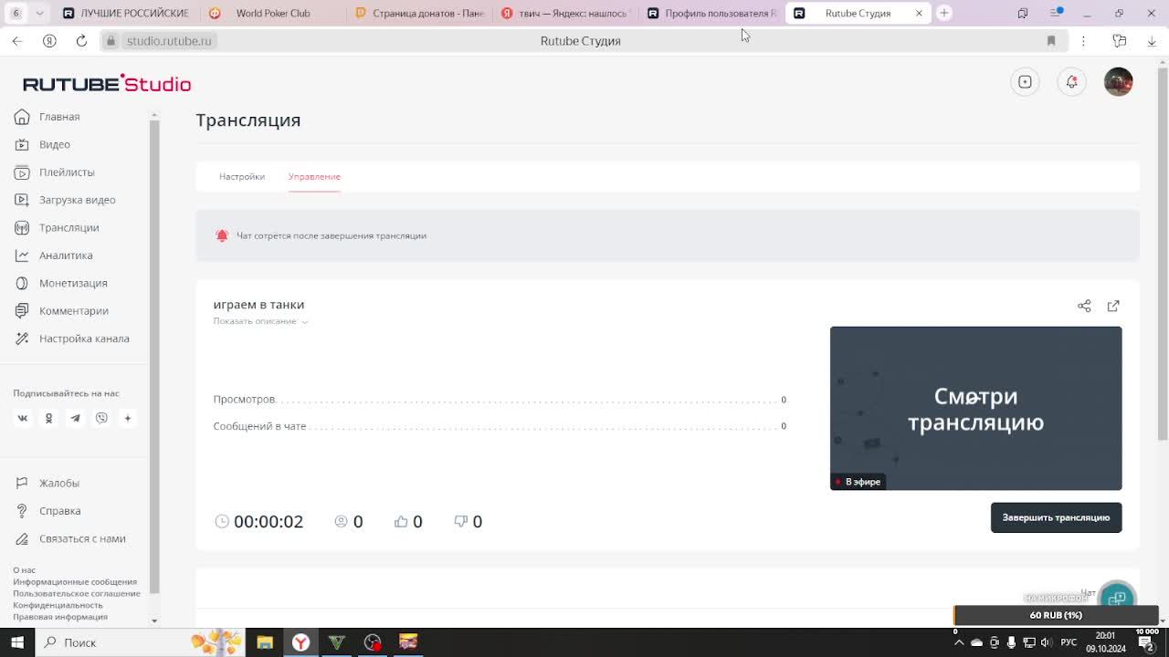1169x657 pixels.
Task: Open a new browser tab
Action: click(944, 13)
